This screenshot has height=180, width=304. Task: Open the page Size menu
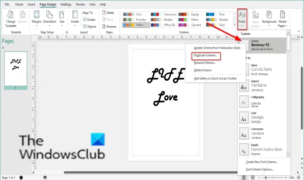62,19
